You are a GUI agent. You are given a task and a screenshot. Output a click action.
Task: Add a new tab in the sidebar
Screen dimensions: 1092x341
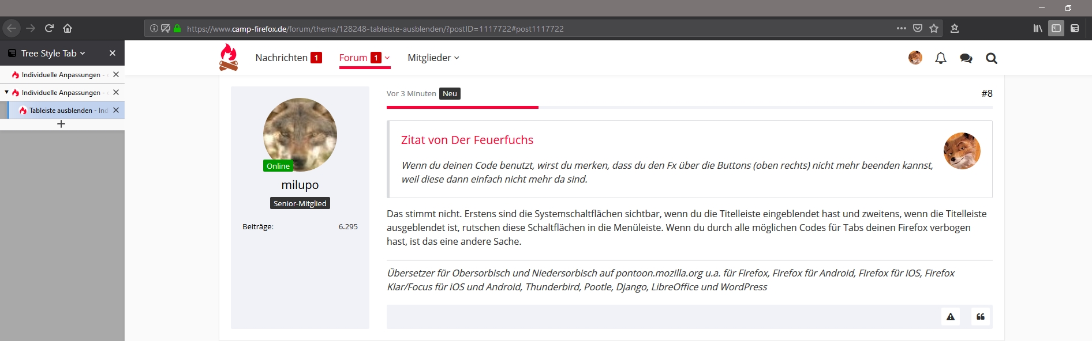(61, 124)
